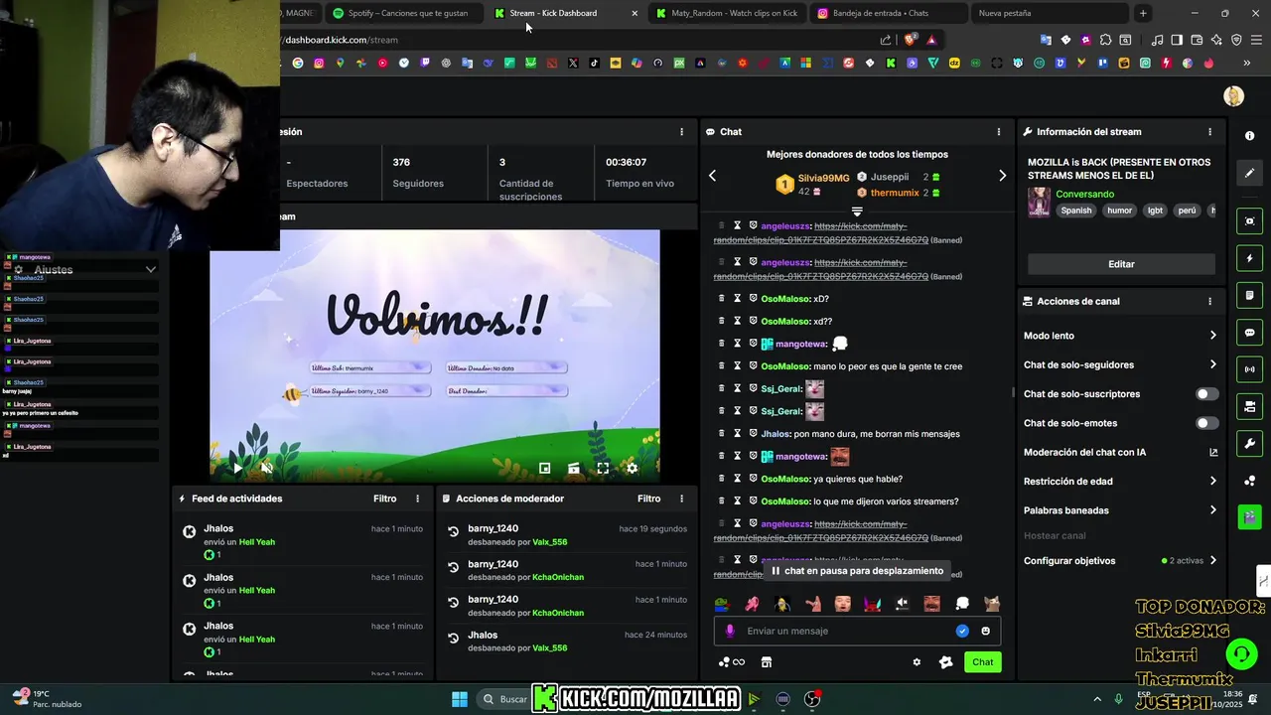Select the Pepe flag emote in quick emotes
The image size is (1271, 715).
click(x=722, y=604)
